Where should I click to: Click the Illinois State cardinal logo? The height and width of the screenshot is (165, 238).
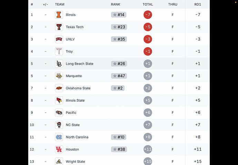tap(59, 100)
